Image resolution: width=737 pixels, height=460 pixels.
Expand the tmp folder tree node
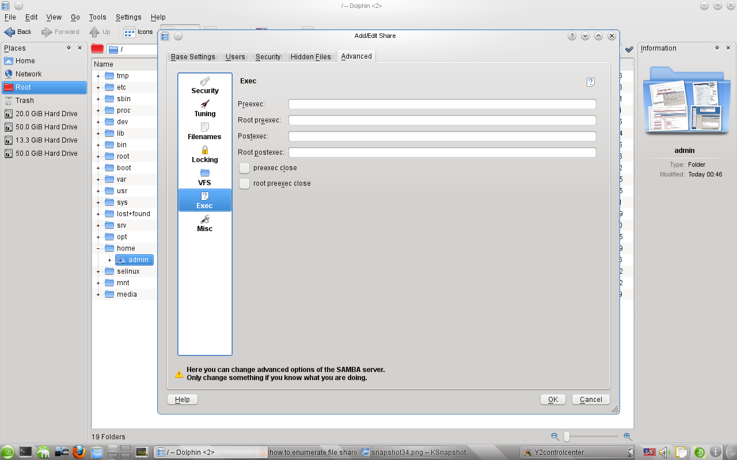point(98,76)
